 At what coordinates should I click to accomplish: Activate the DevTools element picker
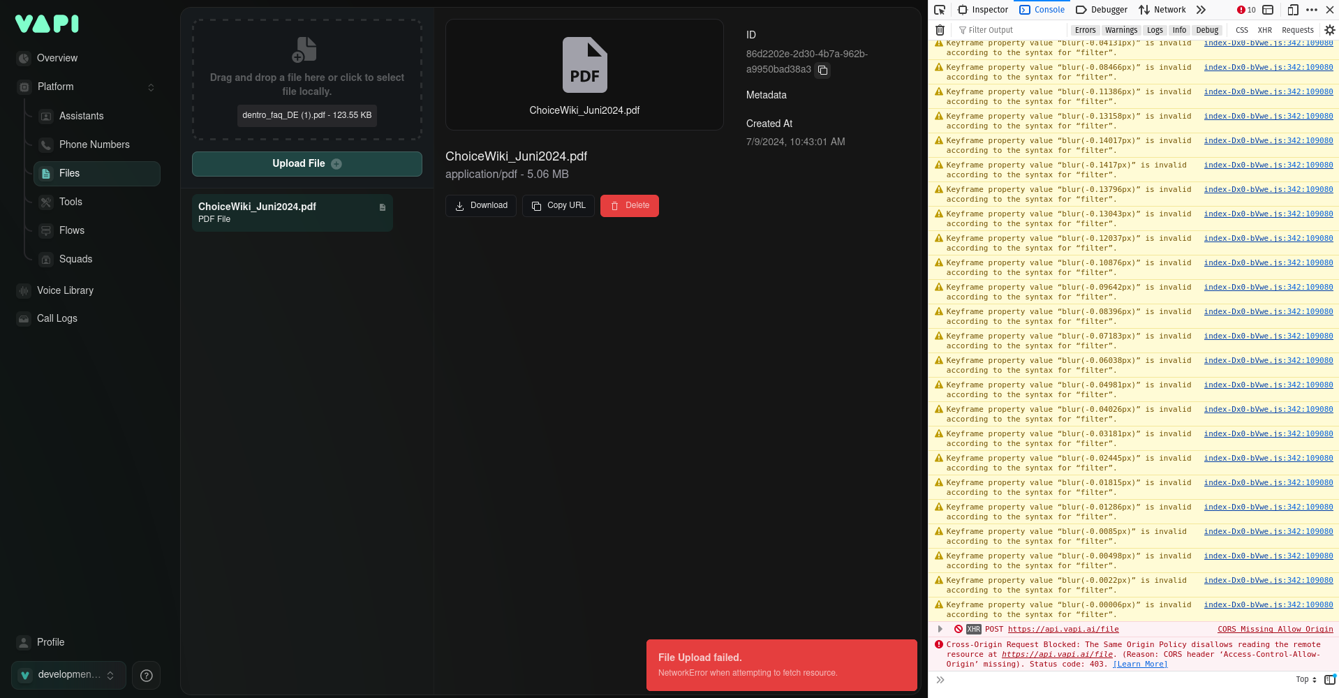point(940,10)
